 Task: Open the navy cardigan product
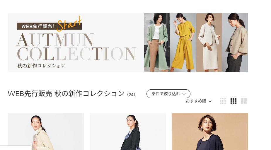(210, 131)
